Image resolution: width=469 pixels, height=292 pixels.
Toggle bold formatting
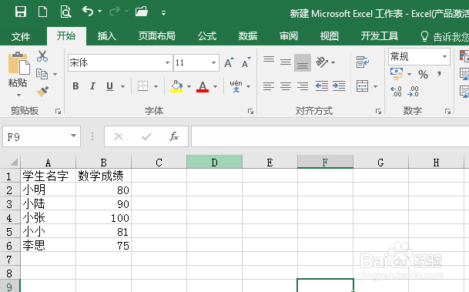pyautogui.click(x=75, y=86)
